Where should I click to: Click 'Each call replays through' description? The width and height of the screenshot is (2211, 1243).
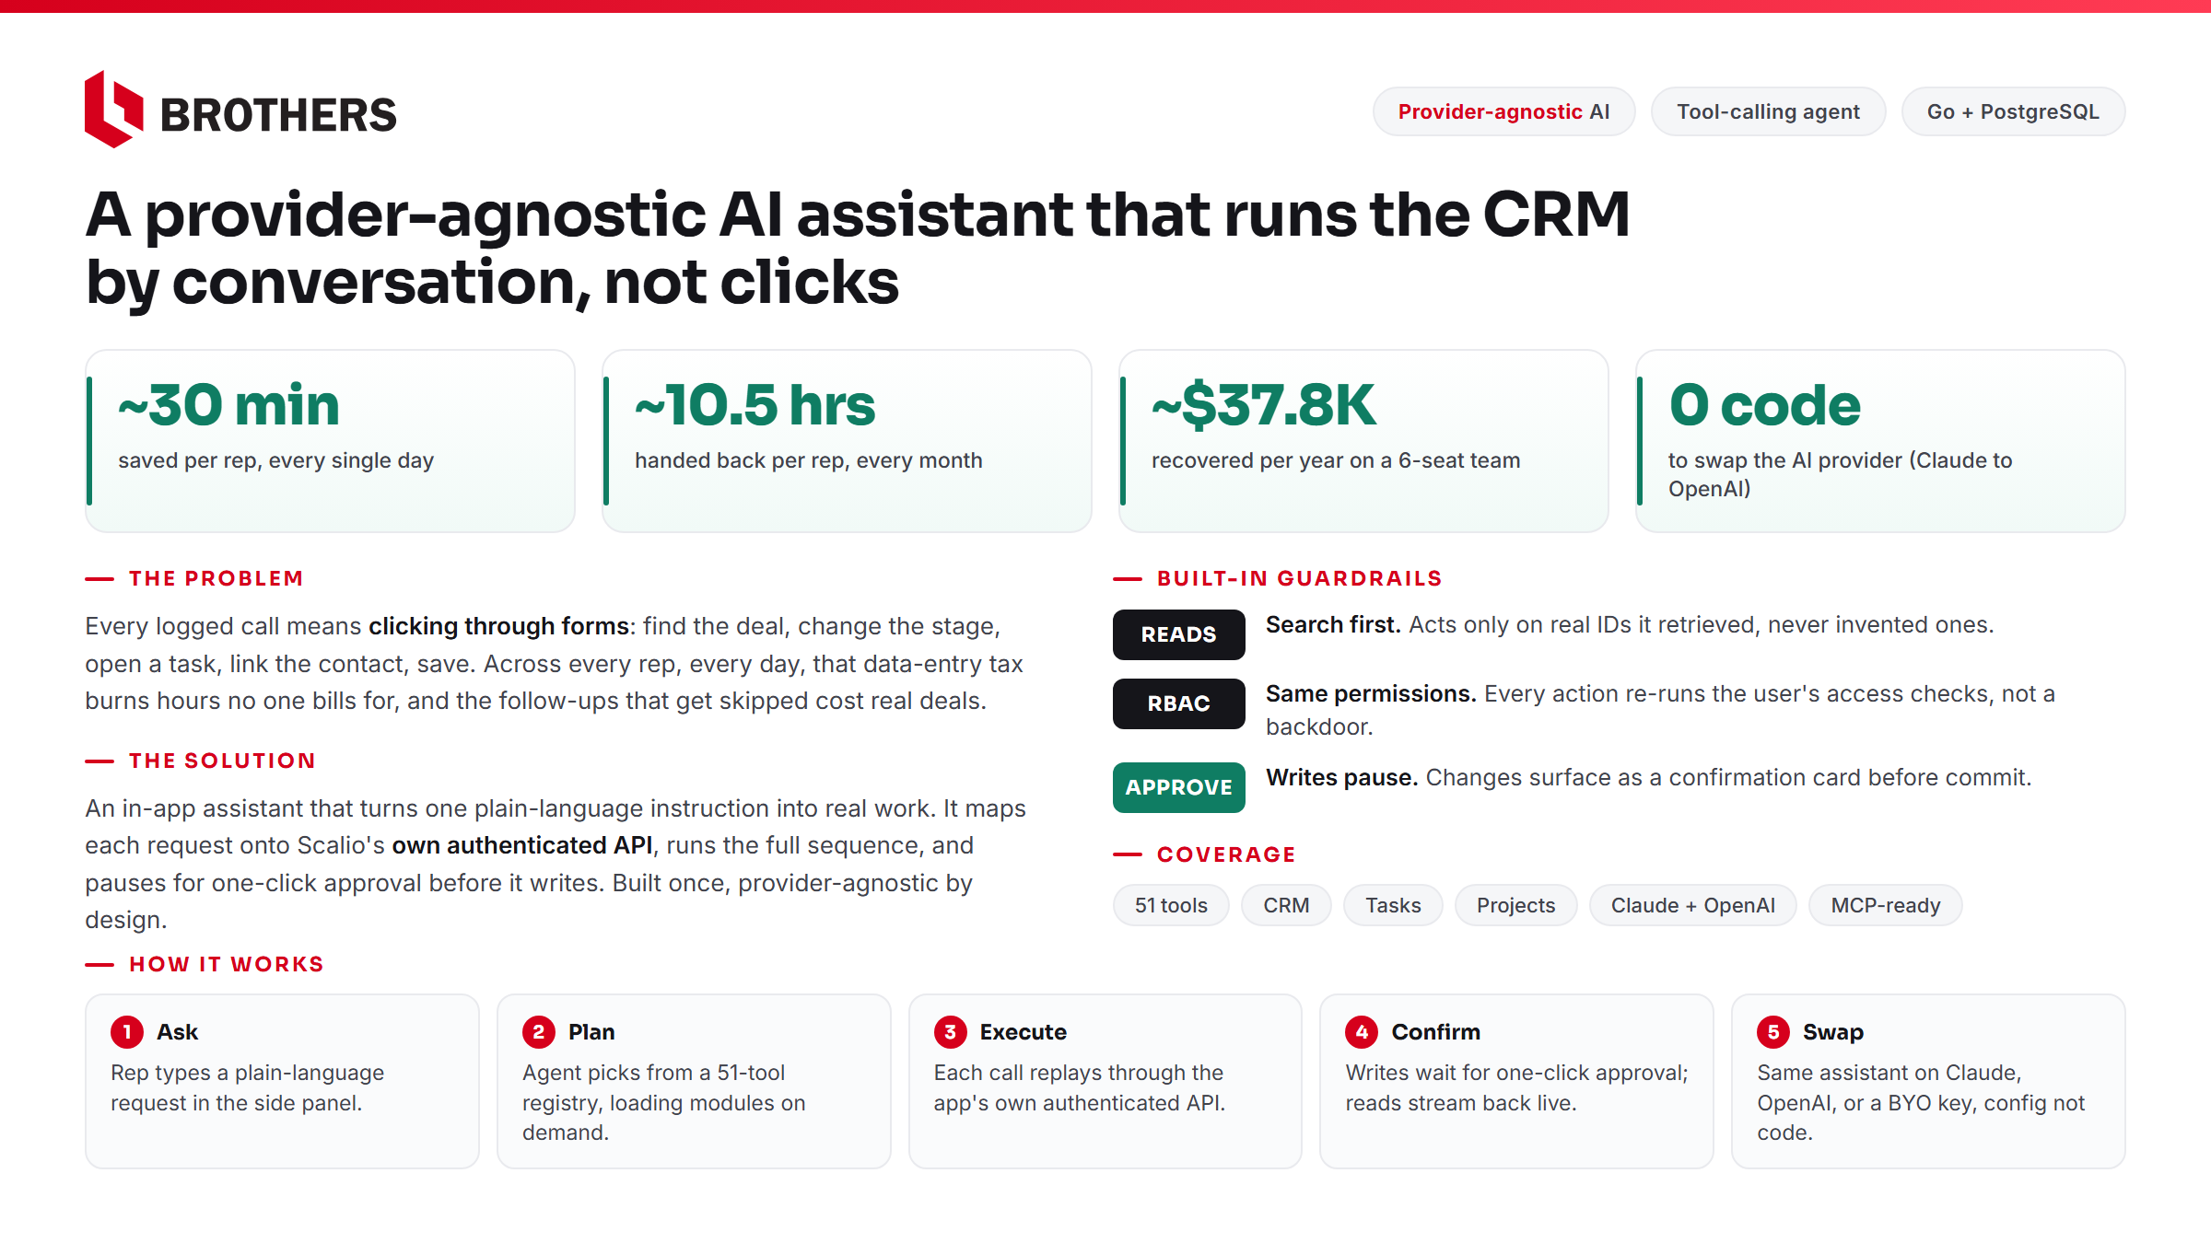click(1079, 1088)
